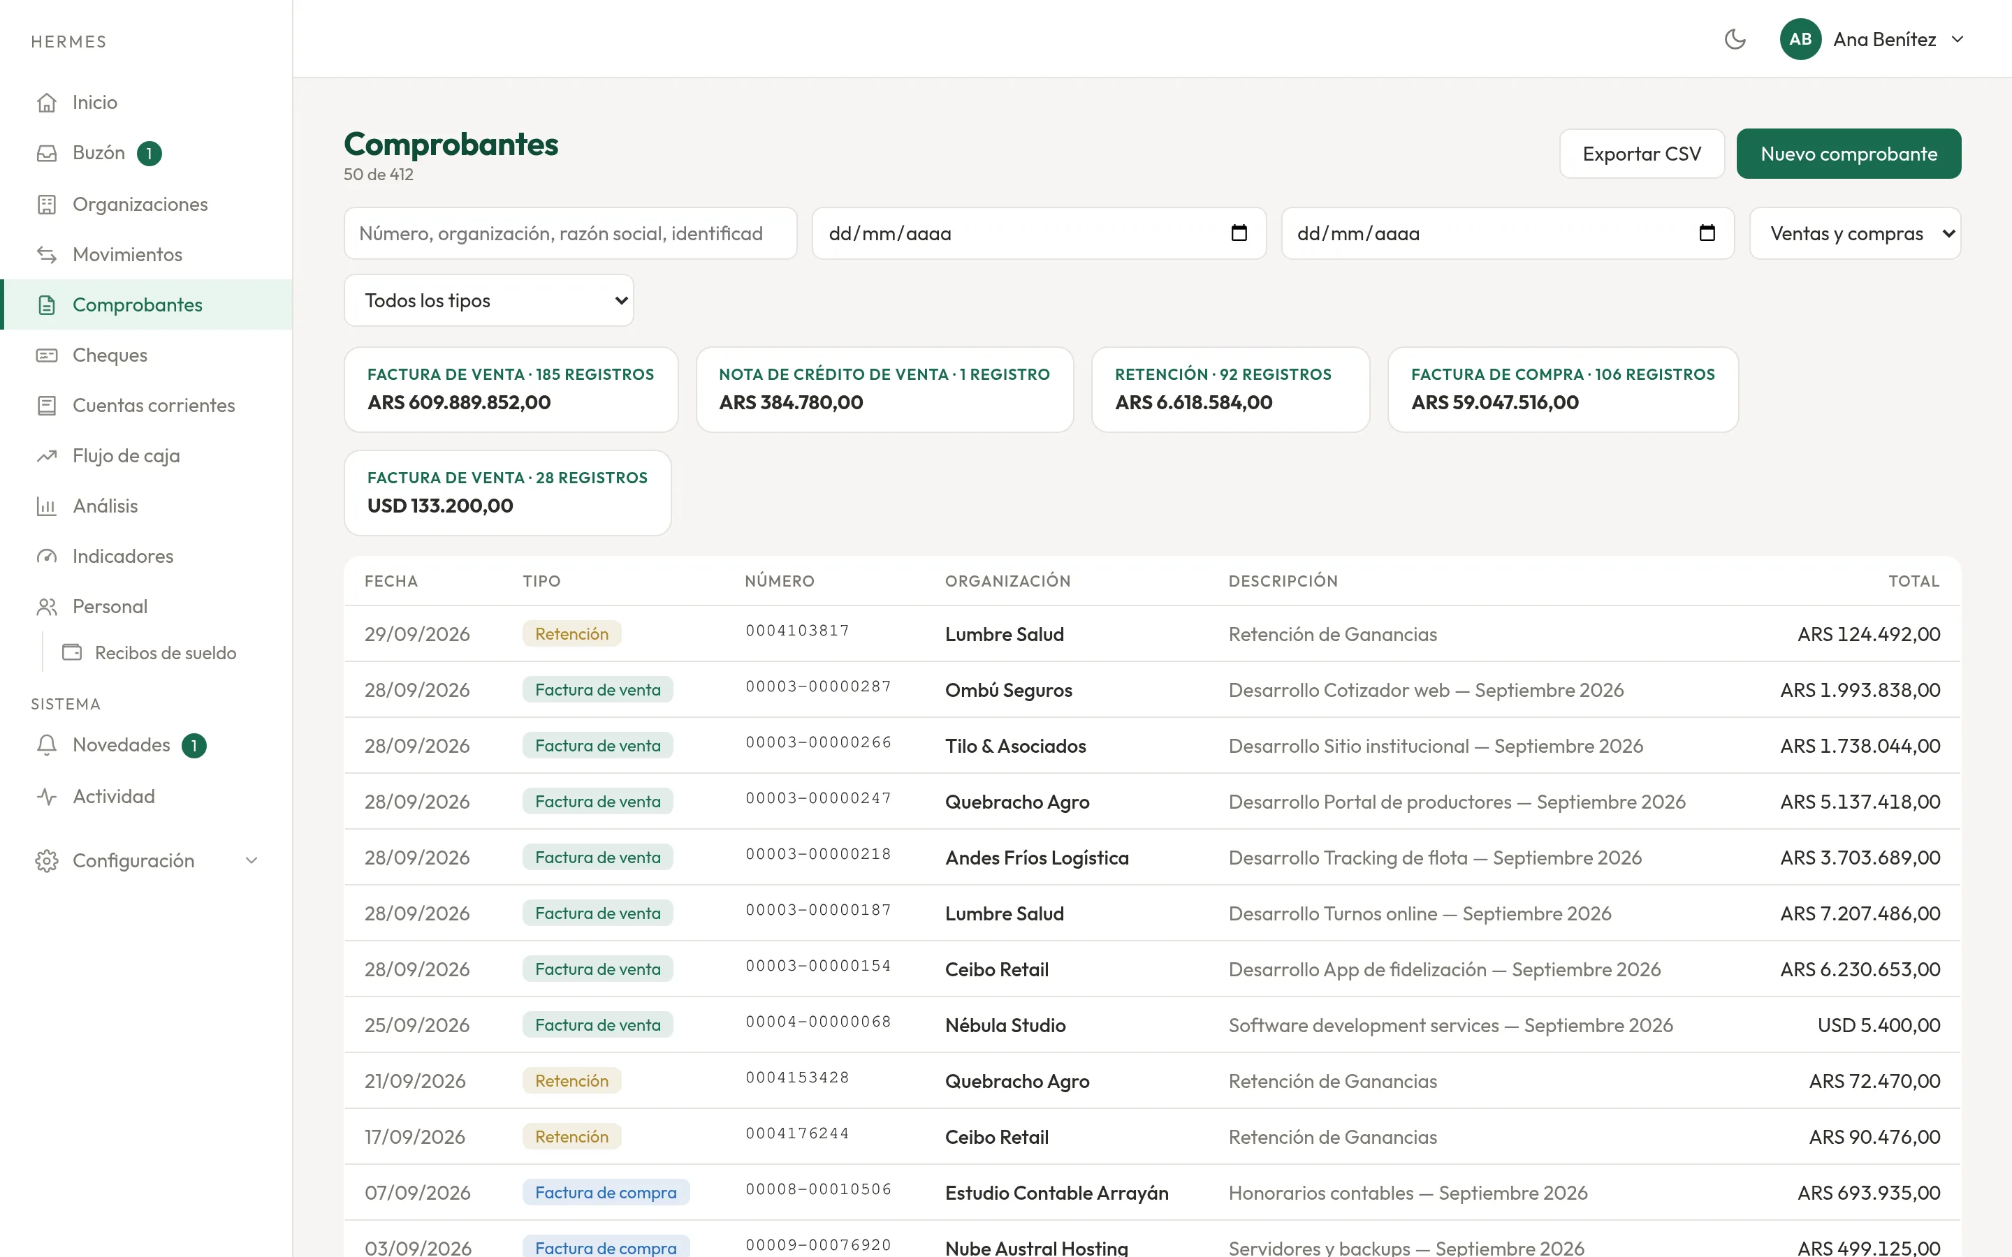2012x1257 pixels.
Task: Click the Factura de compra 106 registros card
Action: 1563,389
